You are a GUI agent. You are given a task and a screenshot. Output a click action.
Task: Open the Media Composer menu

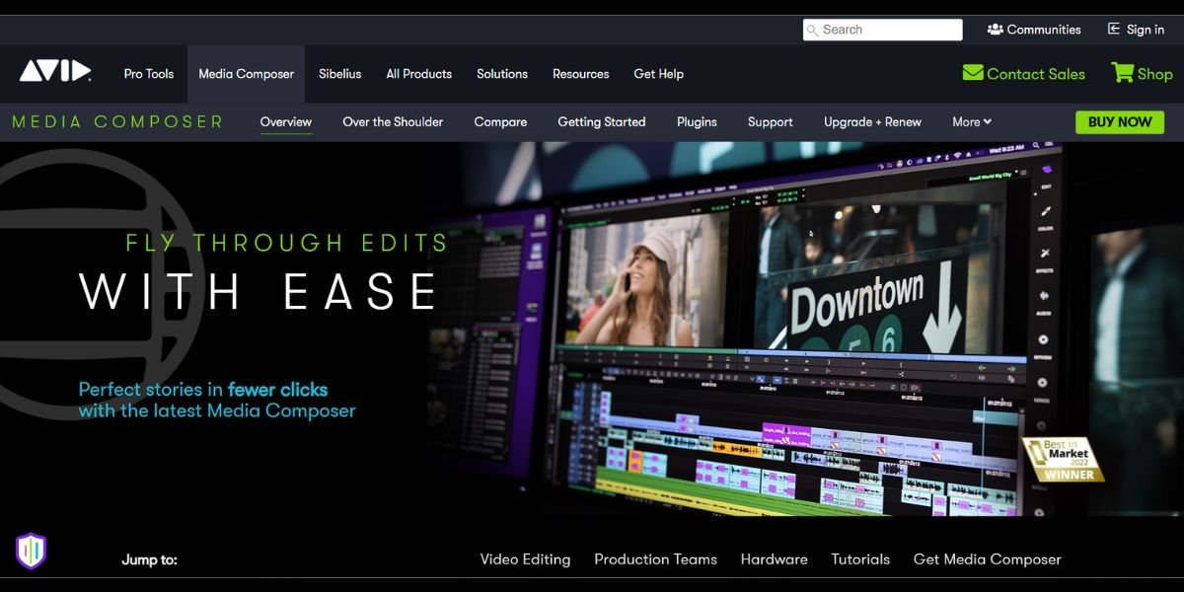pos(247,74)
